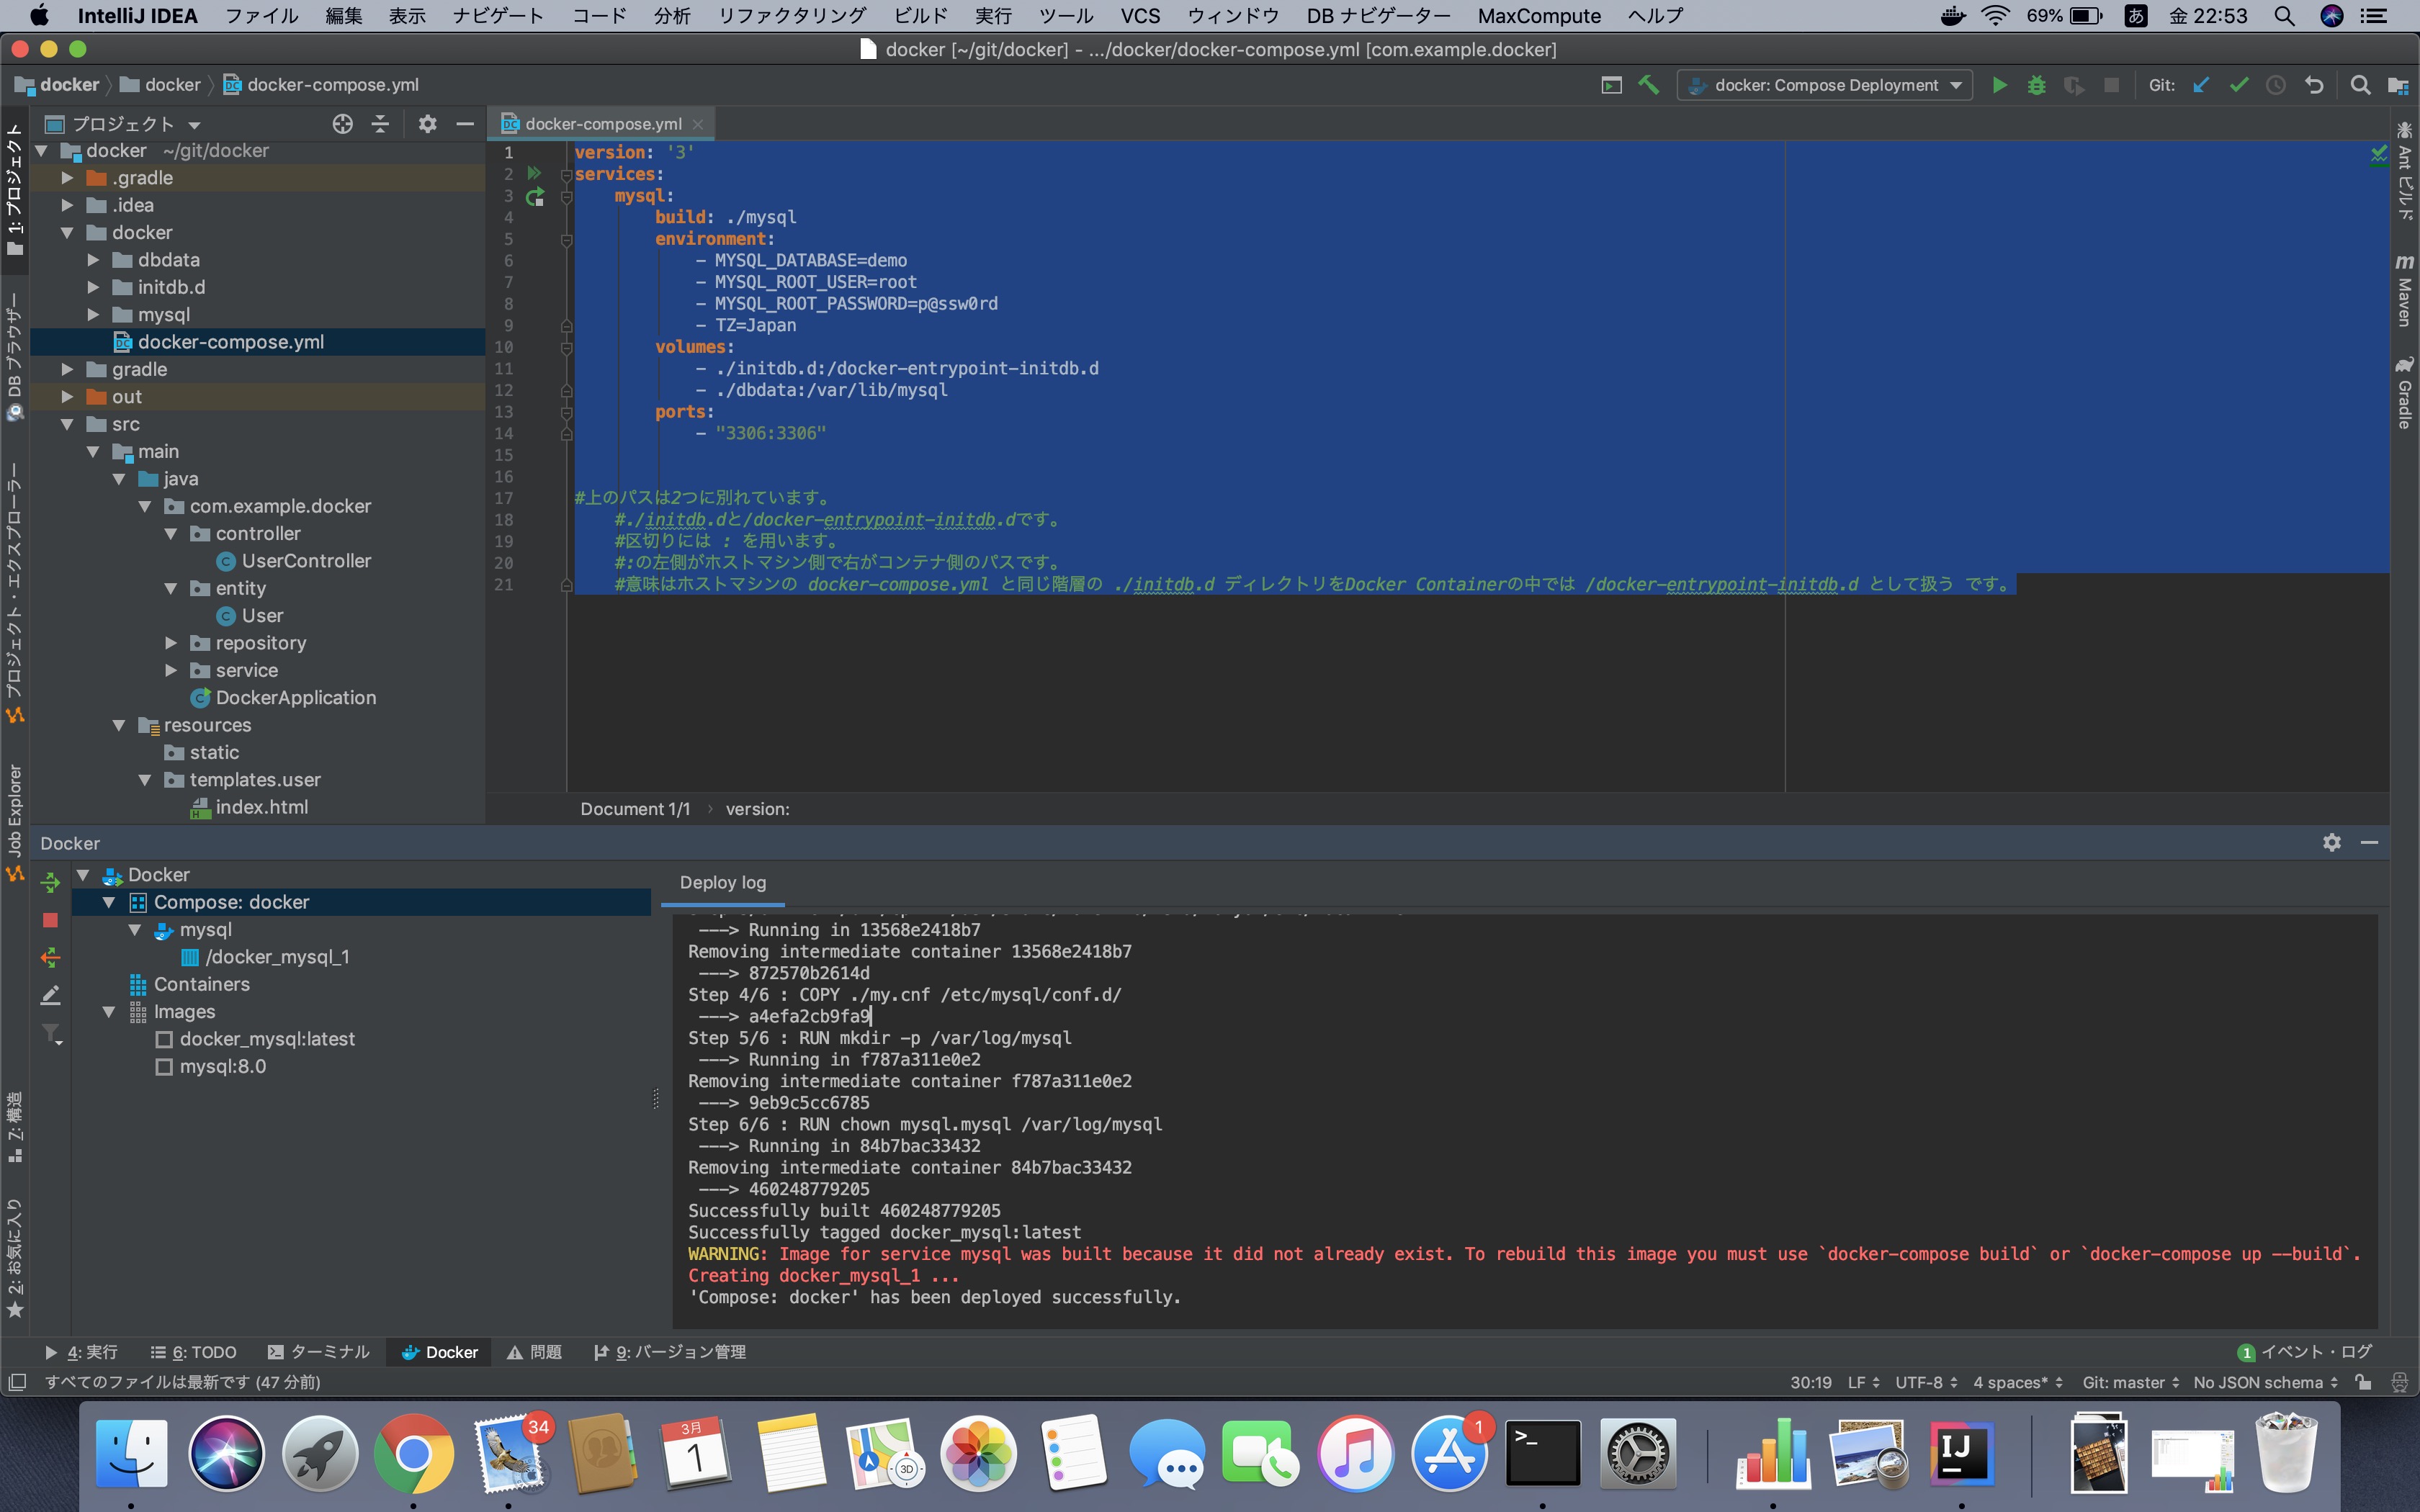The image size is (2420, 1512).
Task: Click the Build project hammer icon
Action: [1649, 85]
